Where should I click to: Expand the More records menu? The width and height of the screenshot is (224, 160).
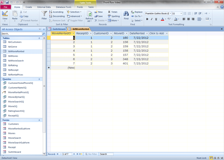(113, 21)
